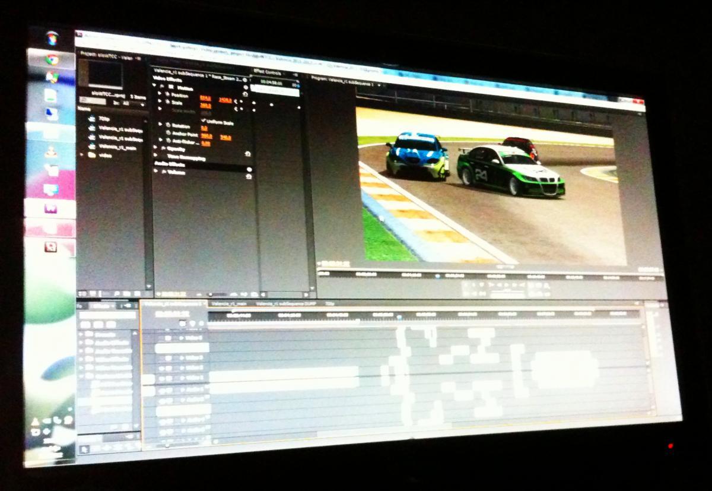Select Valencia_r1_main sequence in Project panel
712x491 pixels.
tap(117, 147)
